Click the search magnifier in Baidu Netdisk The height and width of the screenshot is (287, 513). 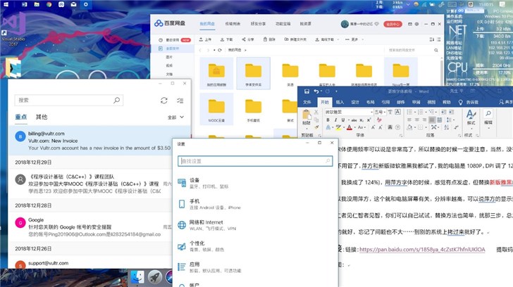436,50
